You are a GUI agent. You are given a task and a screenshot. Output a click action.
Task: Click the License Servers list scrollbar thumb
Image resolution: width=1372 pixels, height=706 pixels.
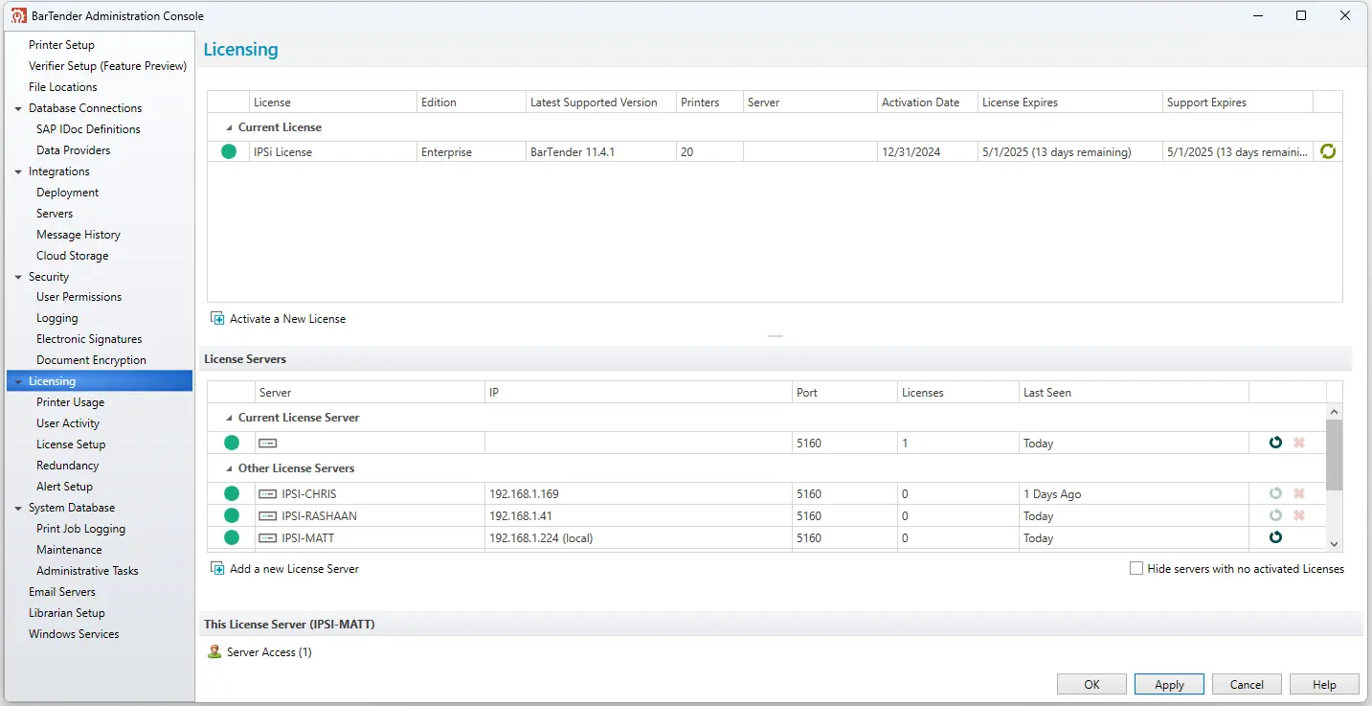tap(1334, 455)
